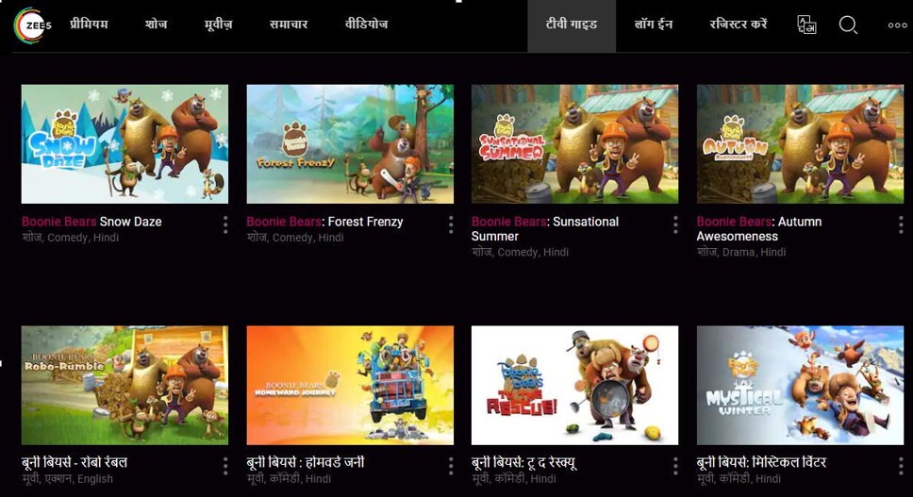Open the Mystical Winter thumbnail
Viewport: 913px width, 497px height.
(800, 386)
